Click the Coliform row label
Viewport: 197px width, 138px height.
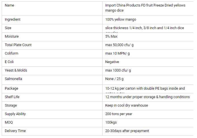(12, 53)
